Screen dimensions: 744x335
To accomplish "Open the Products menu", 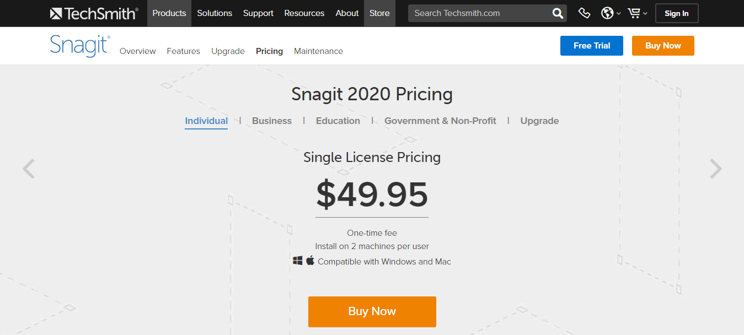I will tap(169, 13).
